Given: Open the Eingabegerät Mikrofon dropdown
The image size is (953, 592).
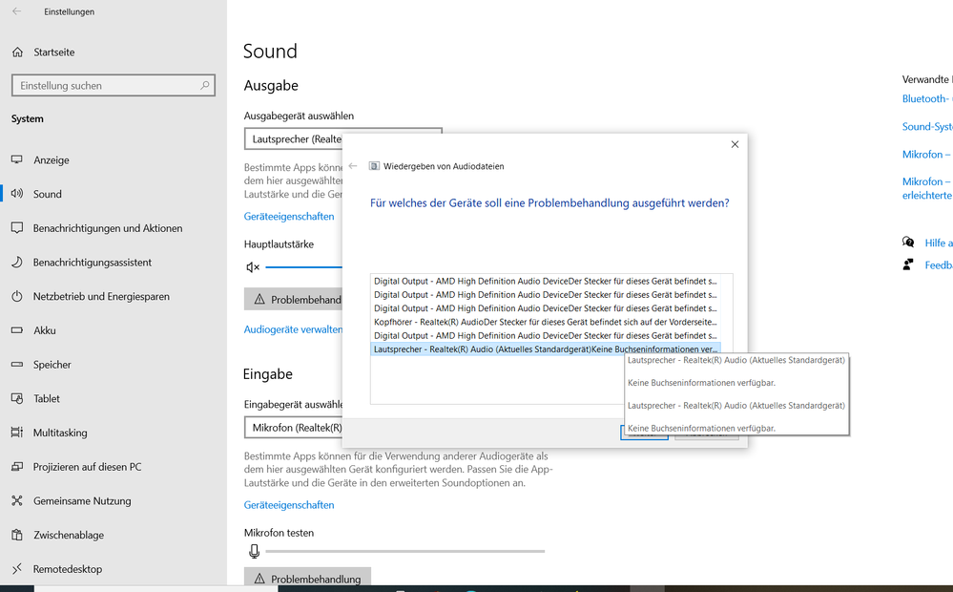Looking at the screenshot, I should (x=294, y=428).
